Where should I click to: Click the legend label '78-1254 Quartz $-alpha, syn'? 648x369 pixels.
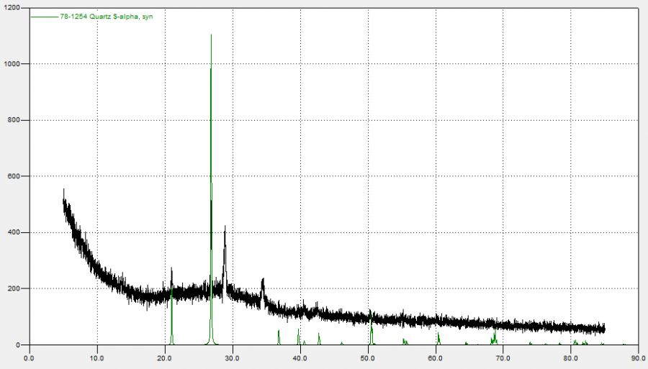click(107, 17)
